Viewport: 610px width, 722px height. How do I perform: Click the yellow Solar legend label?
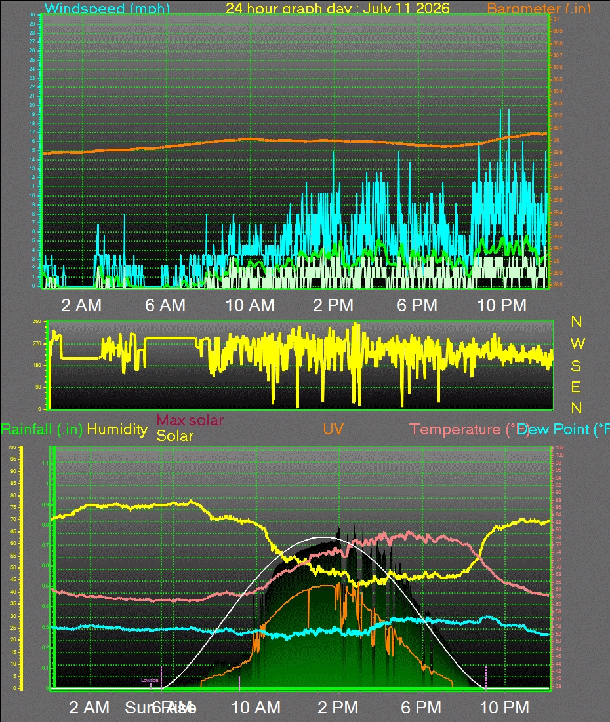pos(174,436)
